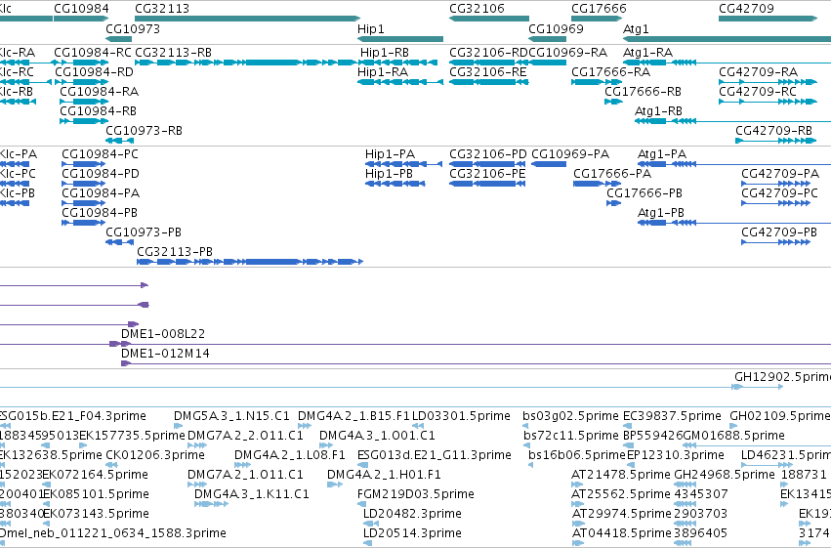Select the CG10984 gene label
This screenshot has width=831, height=548.
click(81, 9)
